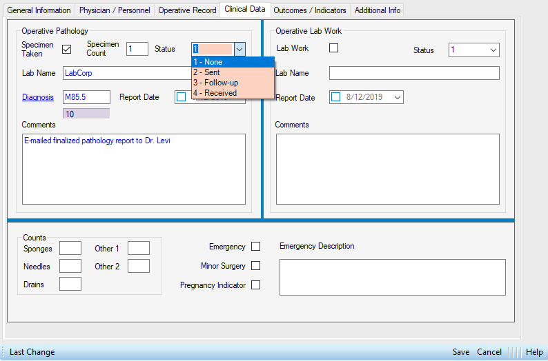The width and height of the screenshot is (548, 361).
Task: Tick the Emergency checkbox
Action: coord(256,247)
